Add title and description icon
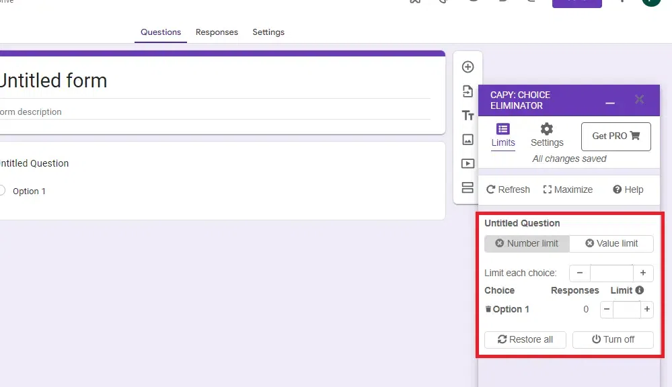This screenshot has height=387, width=672. 468,116
